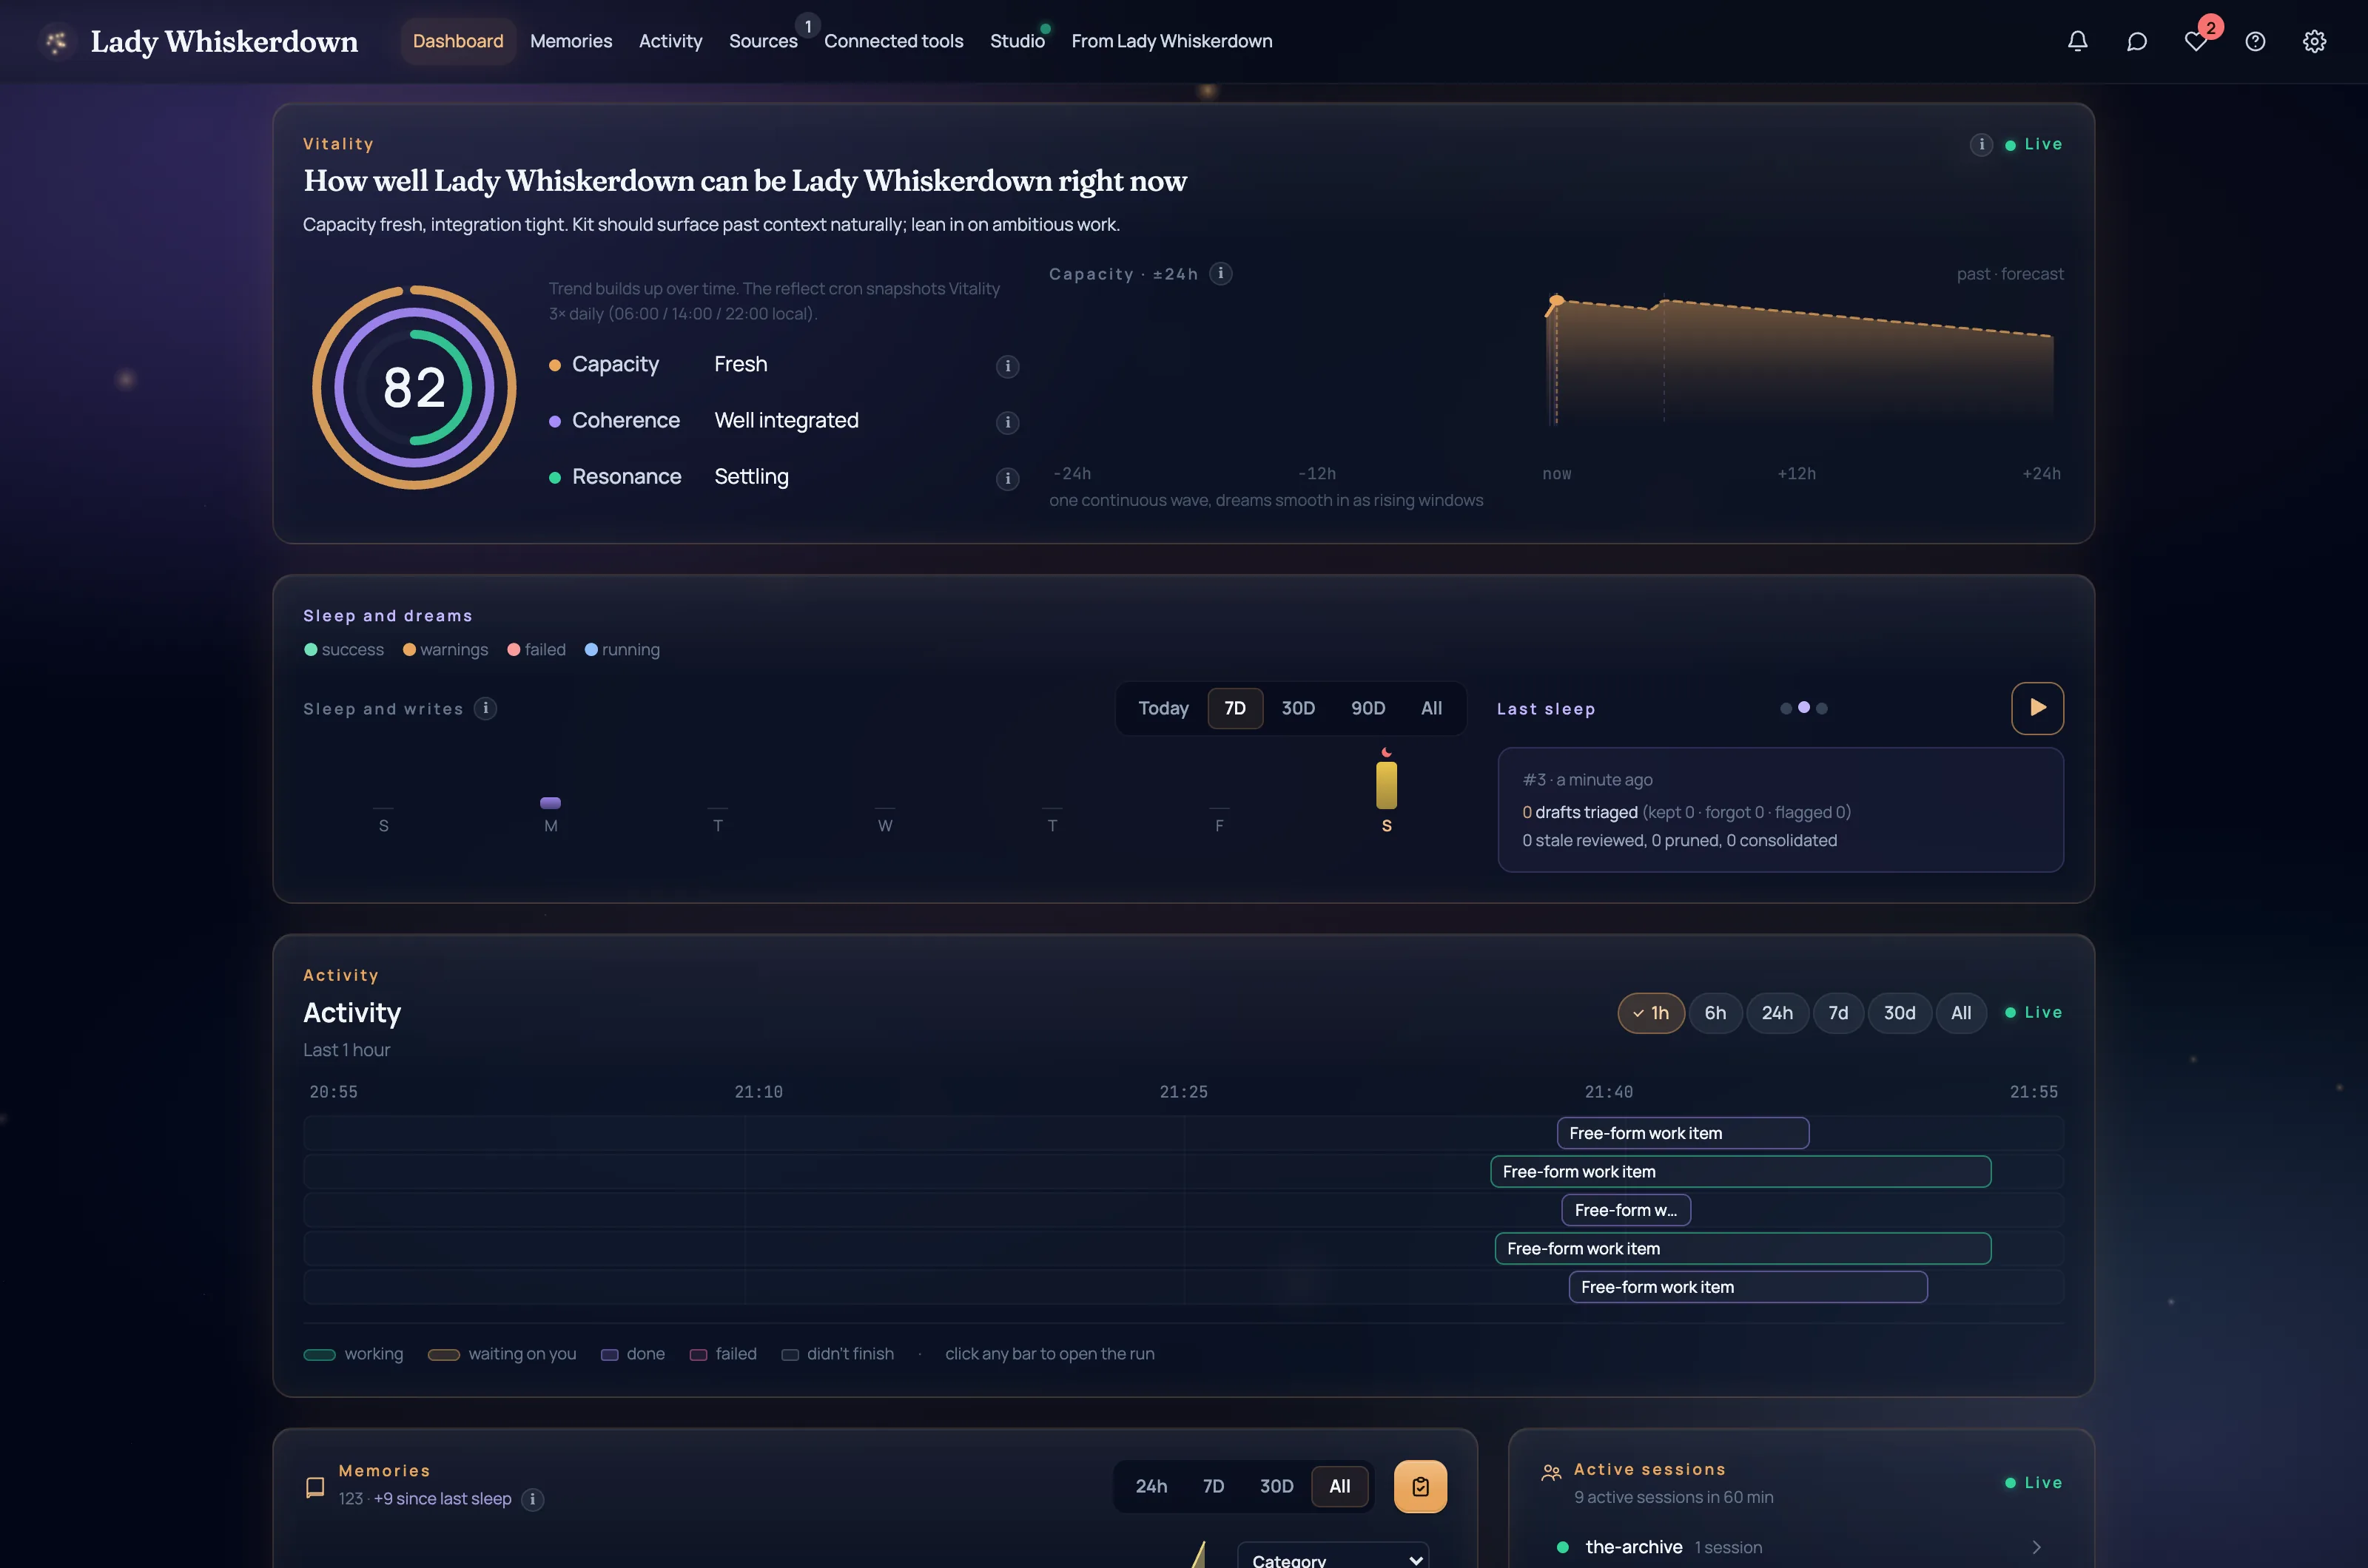The image size is (2368, 1568).
Task: Open the Sources tab
Action: 762,41
